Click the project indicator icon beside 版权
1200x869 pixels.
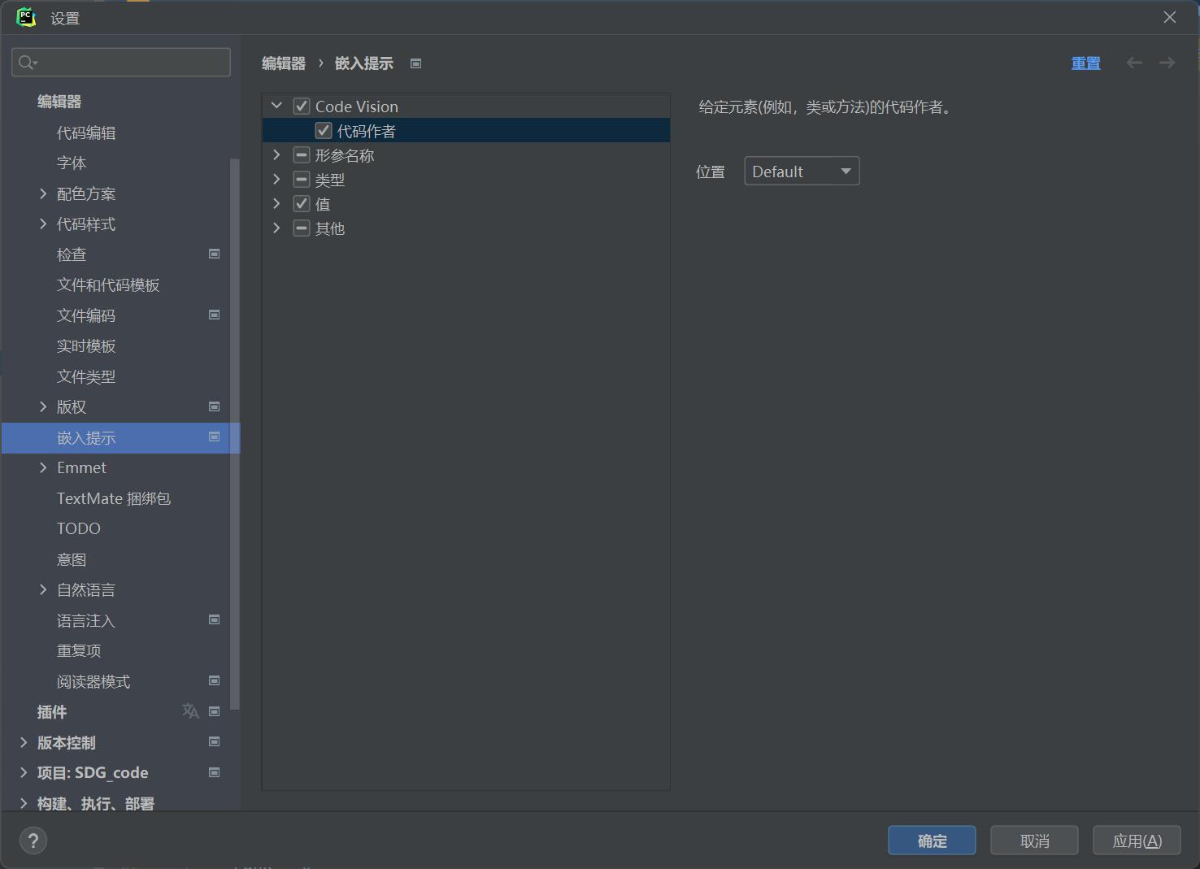click(214, 406)
